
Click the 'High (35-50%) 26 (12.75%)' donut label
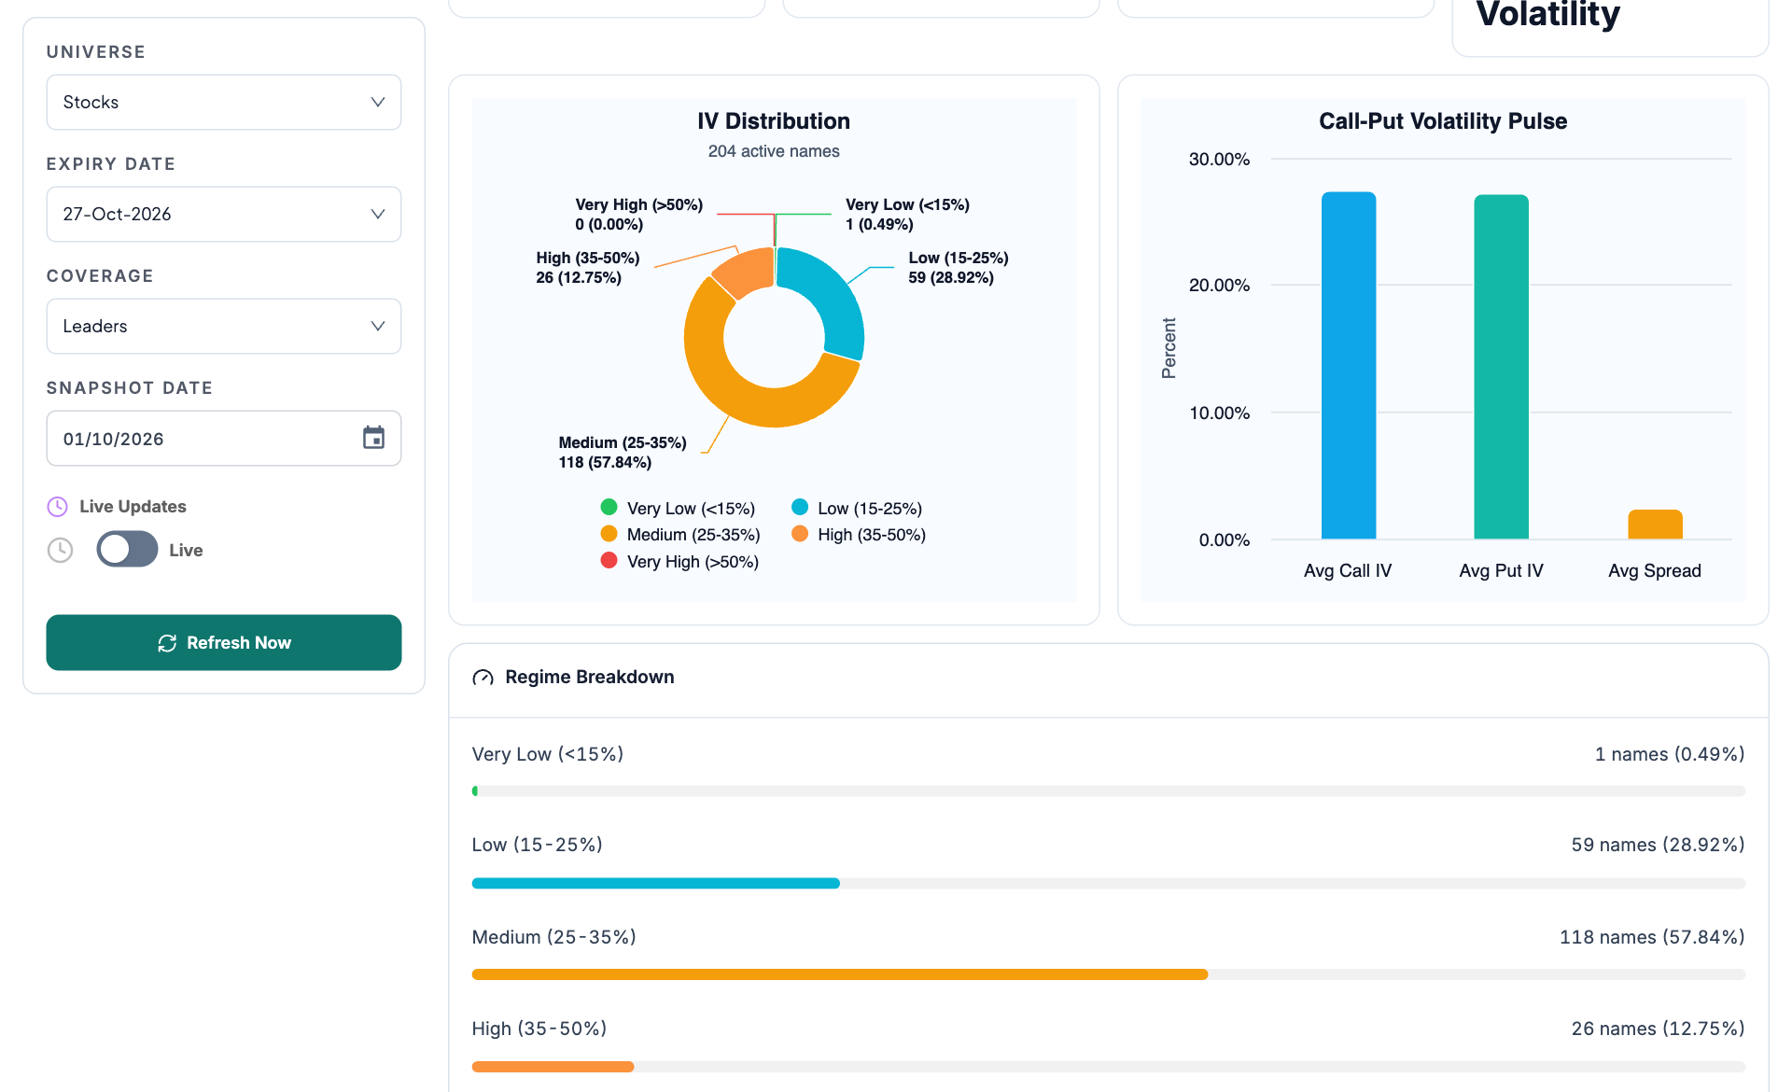[588, 268]
